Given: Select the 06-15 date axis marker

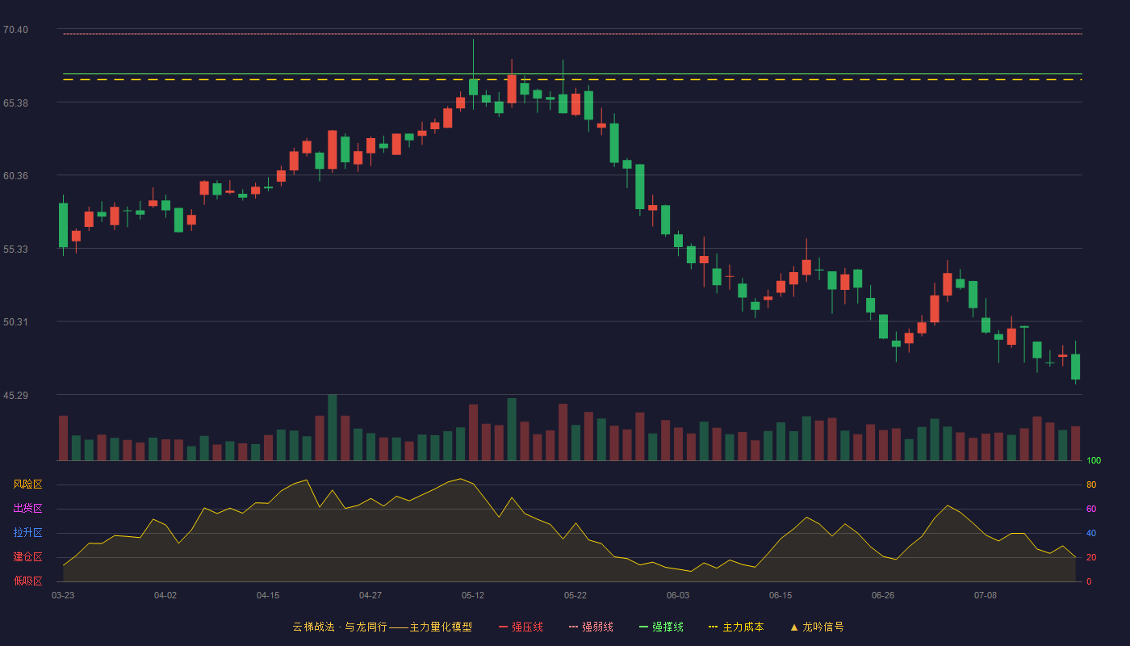Looking at the screenshot, I should (x=781, y=595).
